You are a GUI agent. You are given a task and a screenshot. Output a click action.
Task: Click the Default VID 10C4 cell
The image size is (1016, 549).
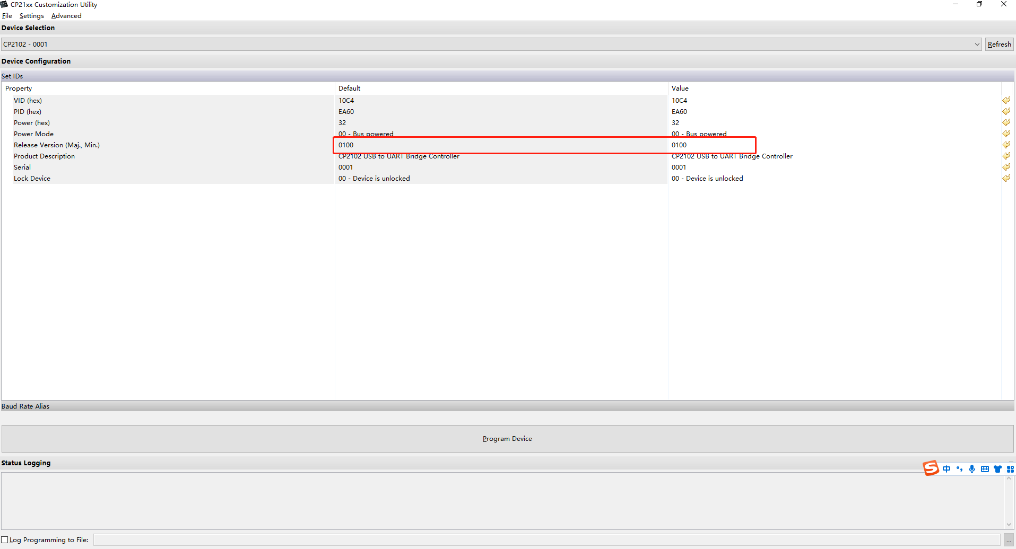[501, 100]
